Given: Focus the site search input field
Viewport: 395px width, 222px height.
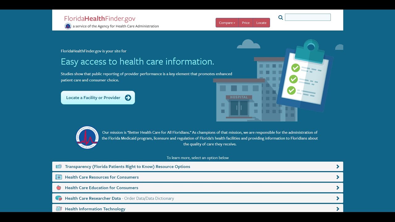Looking at the screenshot, I should (308, 17).
